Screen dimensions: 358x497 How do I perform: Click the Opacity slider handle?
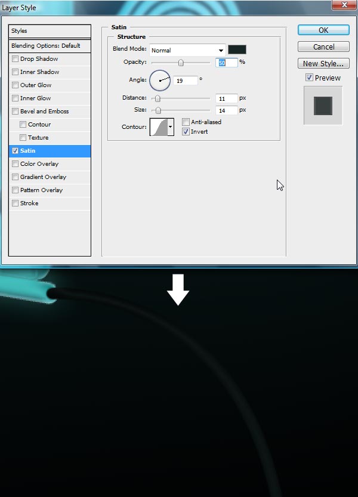click(181, 63)
